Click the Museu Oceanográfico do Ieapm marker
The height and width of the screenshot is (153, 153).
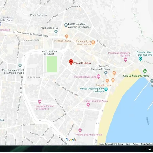[x=106, y=90]
